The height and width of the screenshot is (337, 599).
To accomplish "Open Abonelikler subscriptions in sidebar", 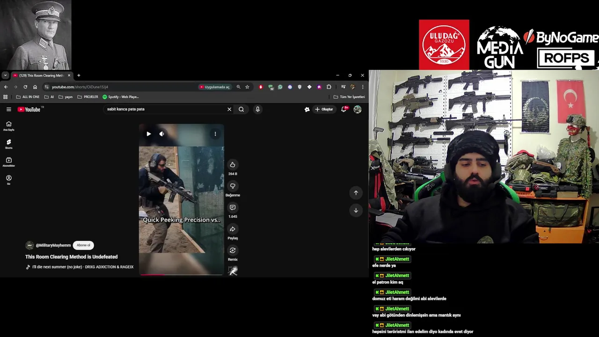I will click(x=8, y=162).
